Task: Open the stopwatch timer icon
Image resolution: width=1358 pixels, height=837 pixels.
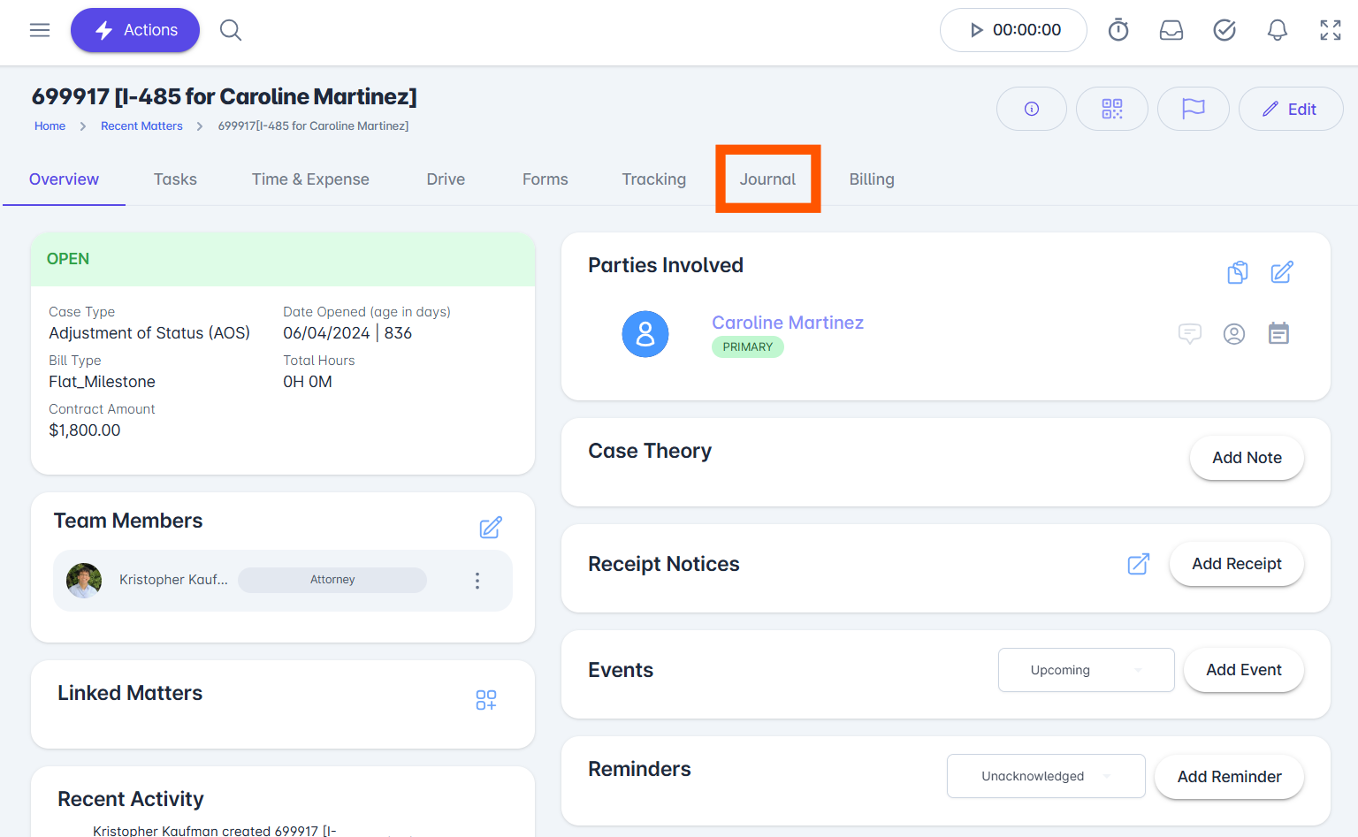Action: tap(1118, 30)
